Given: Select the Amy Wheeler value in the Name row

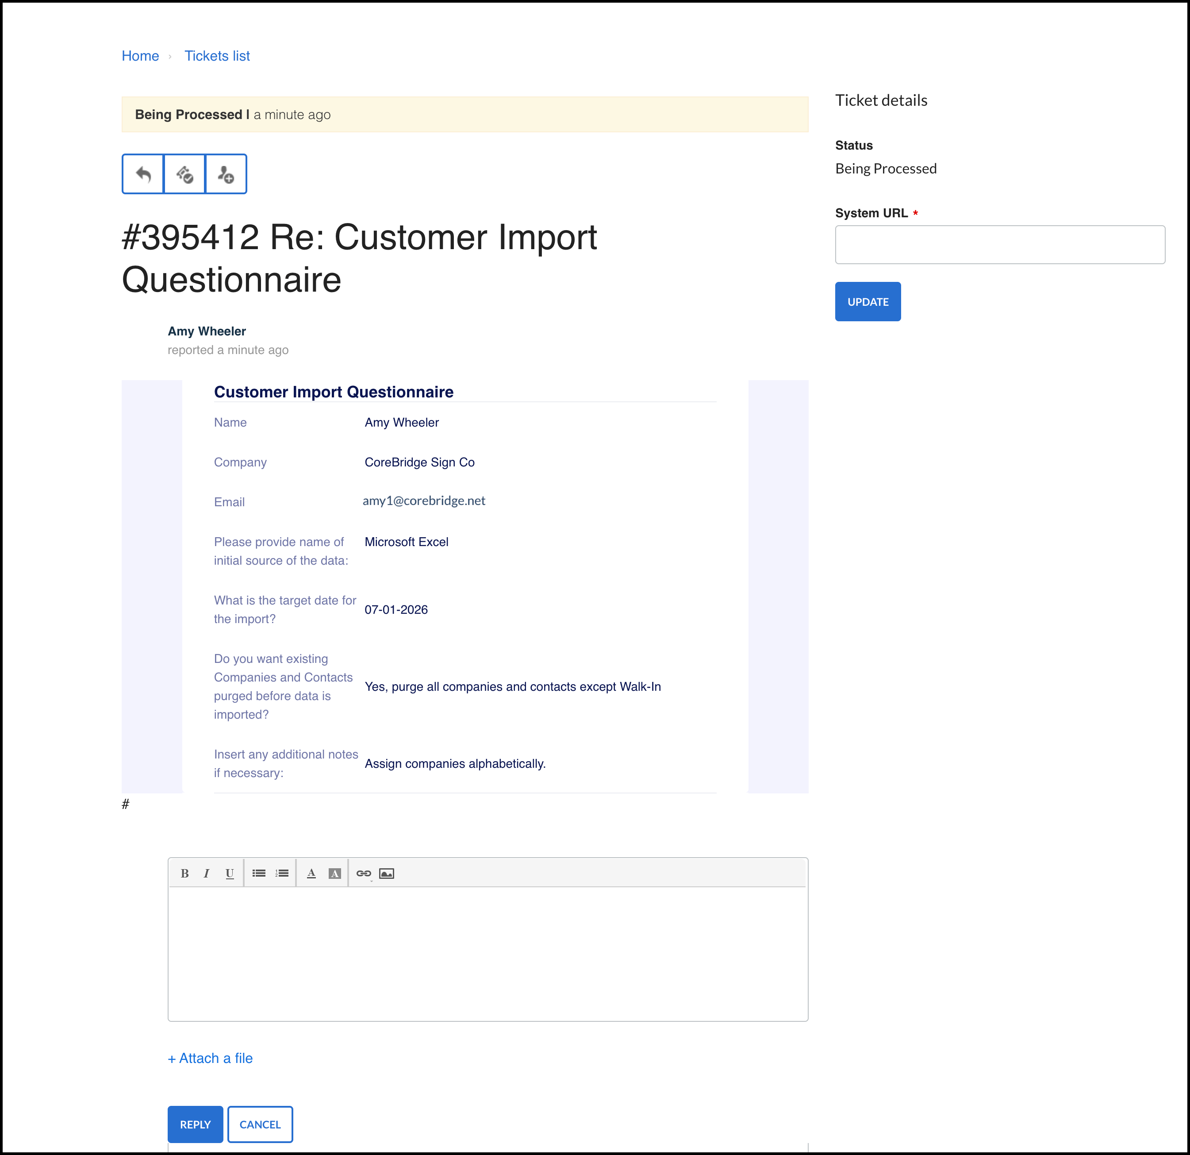Looking at the screenshot, I should tap(402, 423).
